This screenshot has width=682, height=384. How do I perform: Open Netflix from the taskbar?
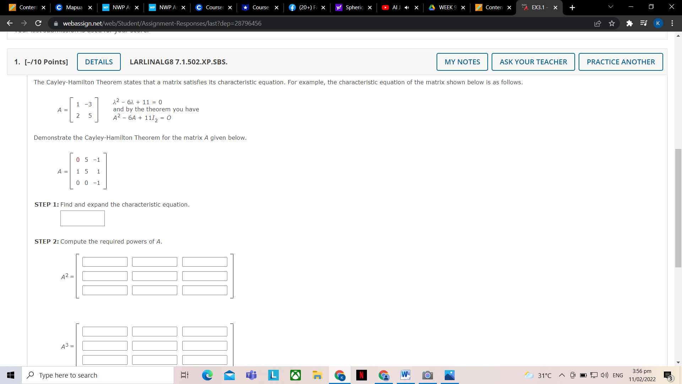[362, 375]
